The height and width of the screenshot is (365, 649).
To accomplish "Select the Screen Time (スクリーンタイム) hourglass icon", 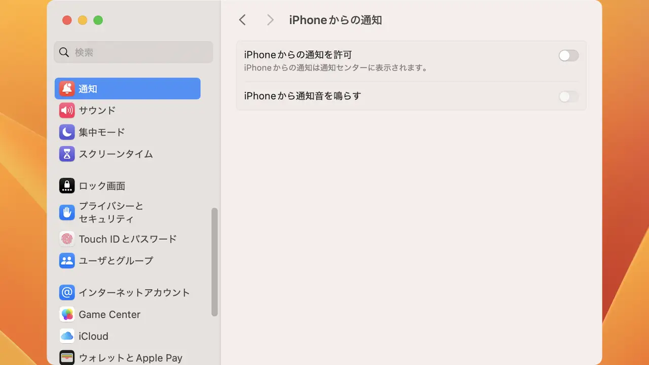I will point(67,154).
